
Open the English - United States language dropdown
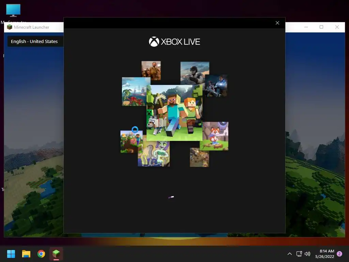point(35,41)
